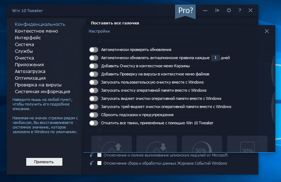Click Поставить все галочки

(x=115, y=23)
